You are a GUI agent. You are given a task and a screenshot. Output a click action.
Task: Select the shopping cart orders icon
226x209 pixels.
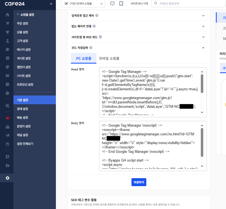point(7,23)
